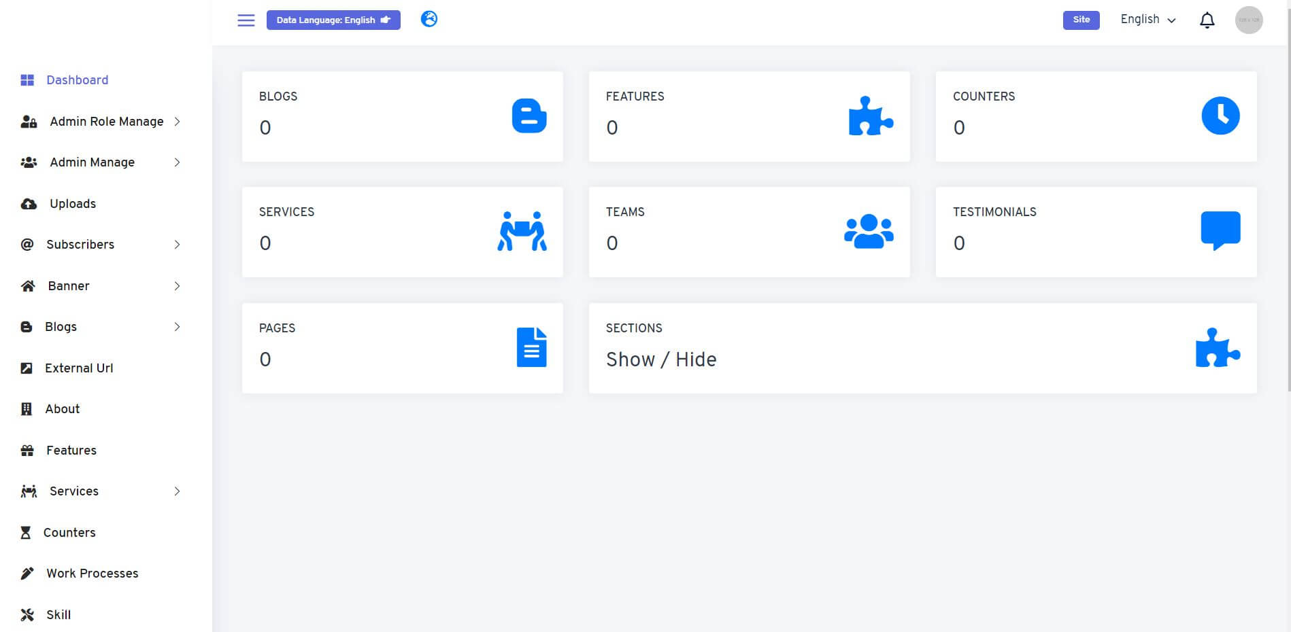Expand sidebar Blogs submenu chevron
1291x632 pixels.
tap(177, 327)
